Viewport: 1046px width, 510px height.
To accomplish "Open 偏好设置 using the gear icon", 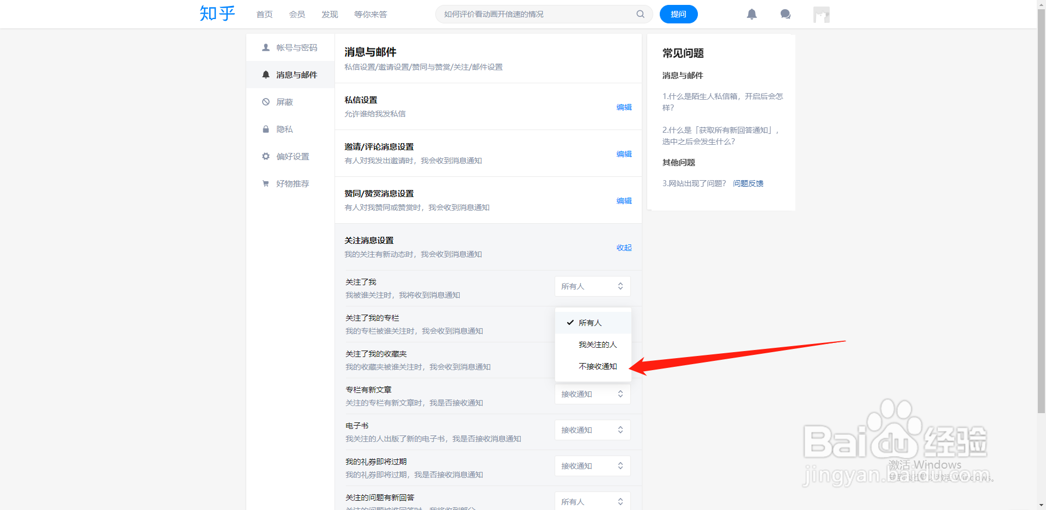I will pos(266,156).
